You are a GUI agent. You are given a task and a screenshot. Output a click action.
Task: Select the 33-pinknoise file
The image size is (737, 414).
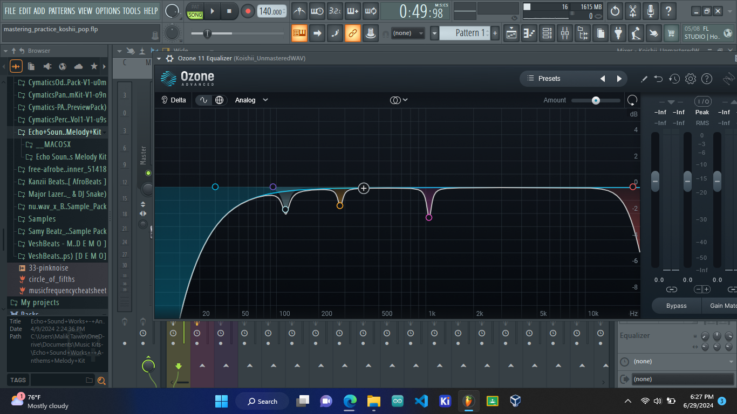[x=49, y=268]
